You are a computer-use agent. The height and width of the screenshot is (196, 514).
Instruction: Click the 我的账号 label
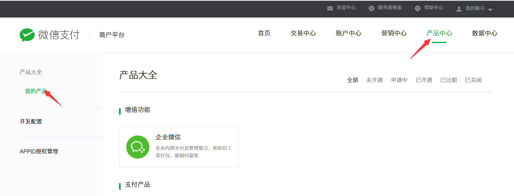(475, 8)
